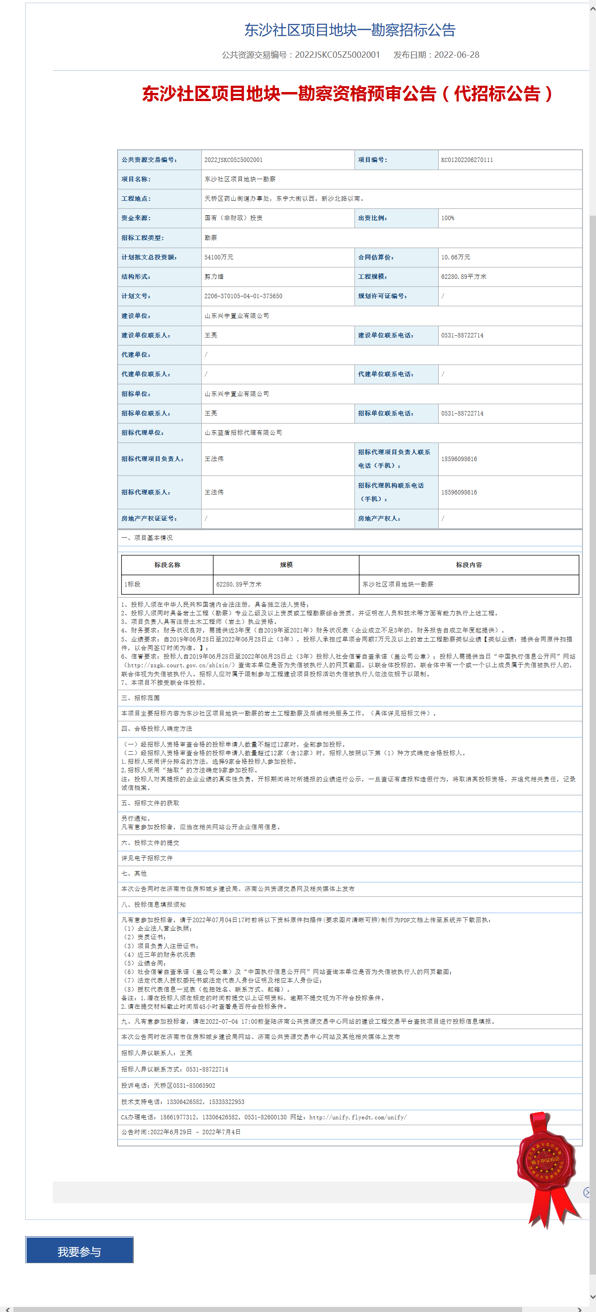Click the phone 0531-88722714 beside 建设单位联系电话
This screenshot has height=1312, width=596.
(x=462, y=335)
